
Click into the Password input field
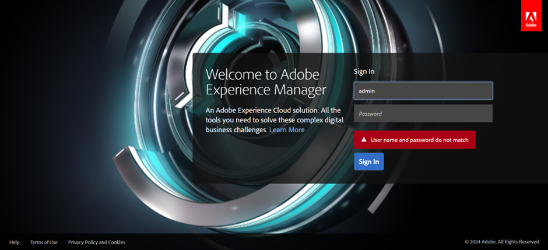point(423,114)
